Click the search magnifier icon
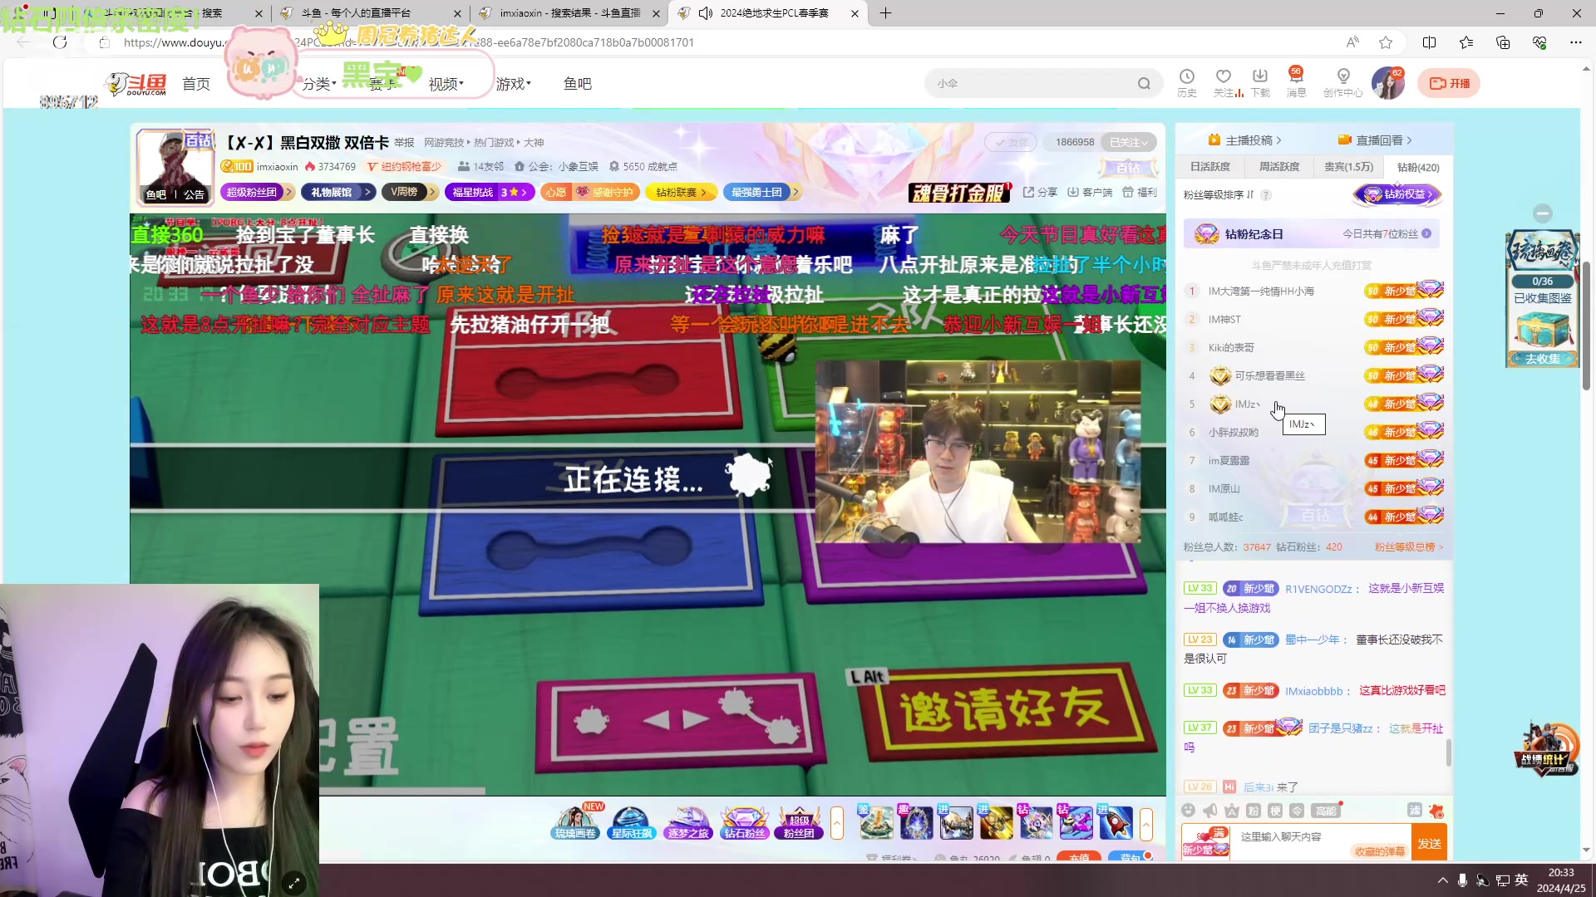Screen dimensions: 1596x897 tap(1144, 83)
